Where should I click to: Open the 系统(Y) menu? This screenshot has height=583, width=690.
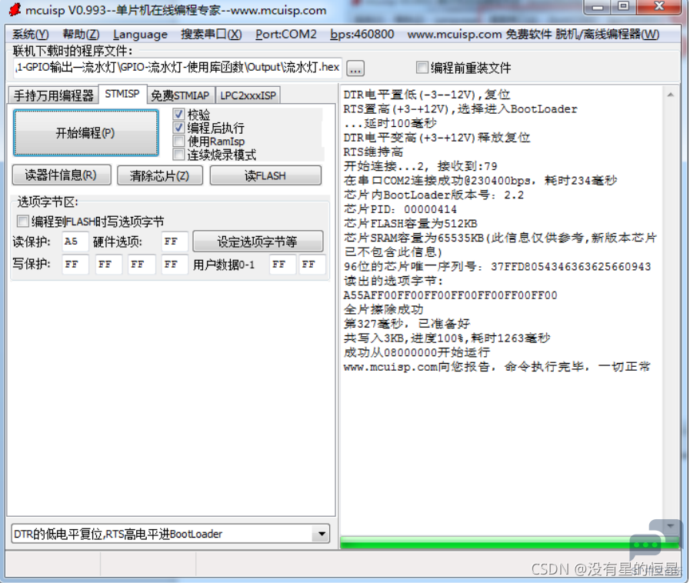click(30, 35)
